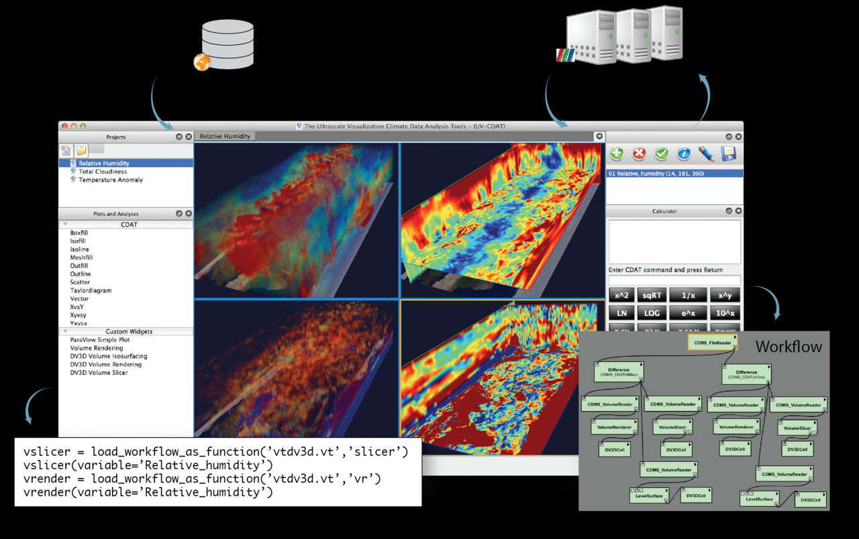The height and width of the screenshot is (539, 859).
Task: Collapse the CDAT section
Action: [x=65, y=225]
